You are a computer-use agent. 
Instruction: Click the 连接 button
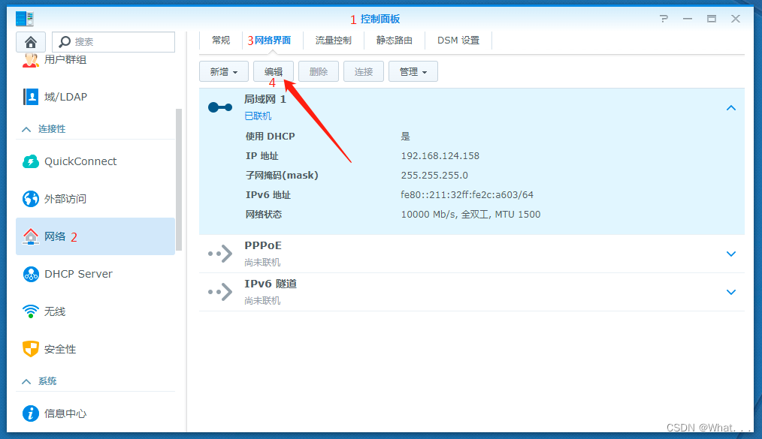[x=364, y=71]
